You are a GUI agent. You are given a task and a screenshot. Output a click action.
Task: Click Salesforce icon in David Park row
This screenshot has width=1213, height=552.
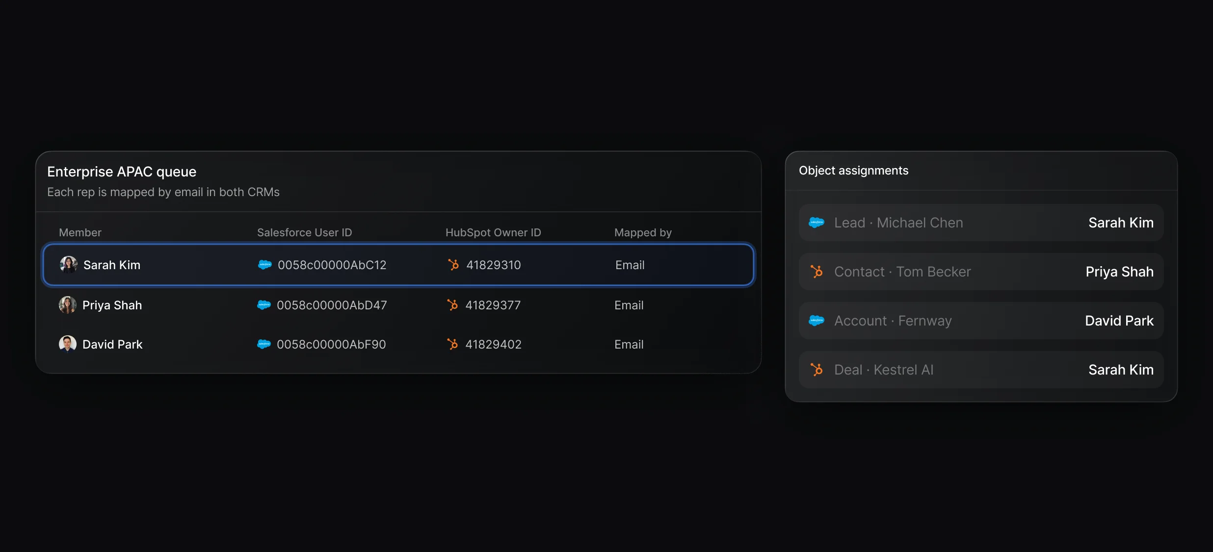coord(264,344)
